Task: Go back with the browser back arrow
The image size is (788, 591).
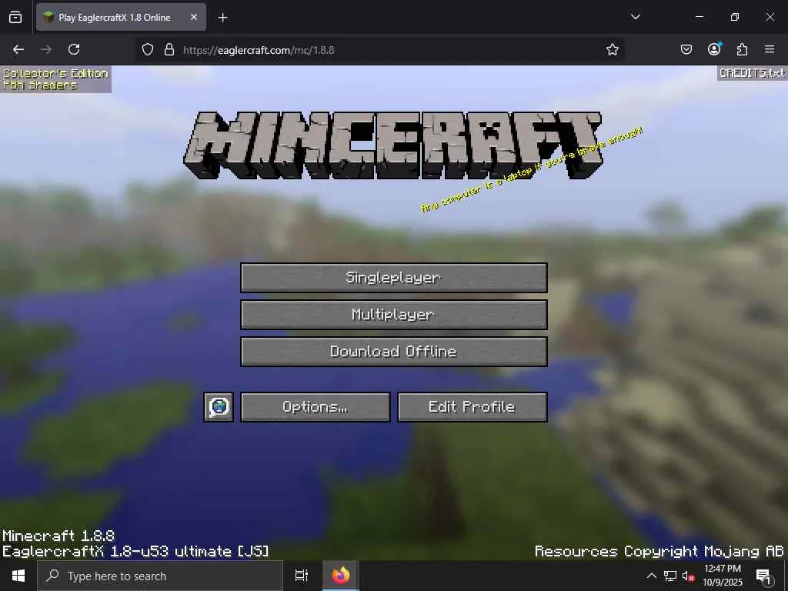Action: click(x=18, y=49)
